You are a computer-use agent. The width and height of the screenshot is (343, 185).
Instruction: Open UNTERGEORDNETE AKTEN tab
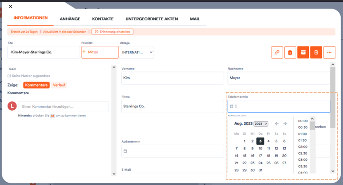pyautogui.click(x=152, y=19)
